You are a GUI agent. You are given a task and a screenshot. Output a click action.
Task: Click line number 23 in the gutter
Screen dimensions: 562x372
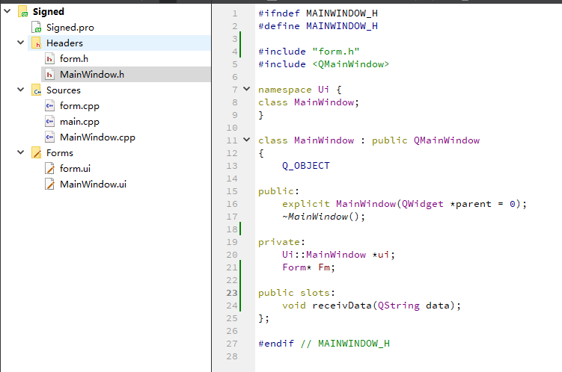(x=232, y=293)
